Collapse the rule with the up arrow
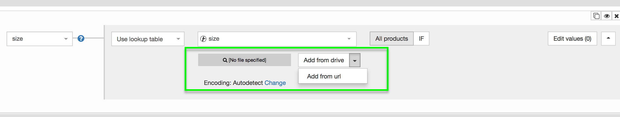620x117 pixels. pos(608,39)
